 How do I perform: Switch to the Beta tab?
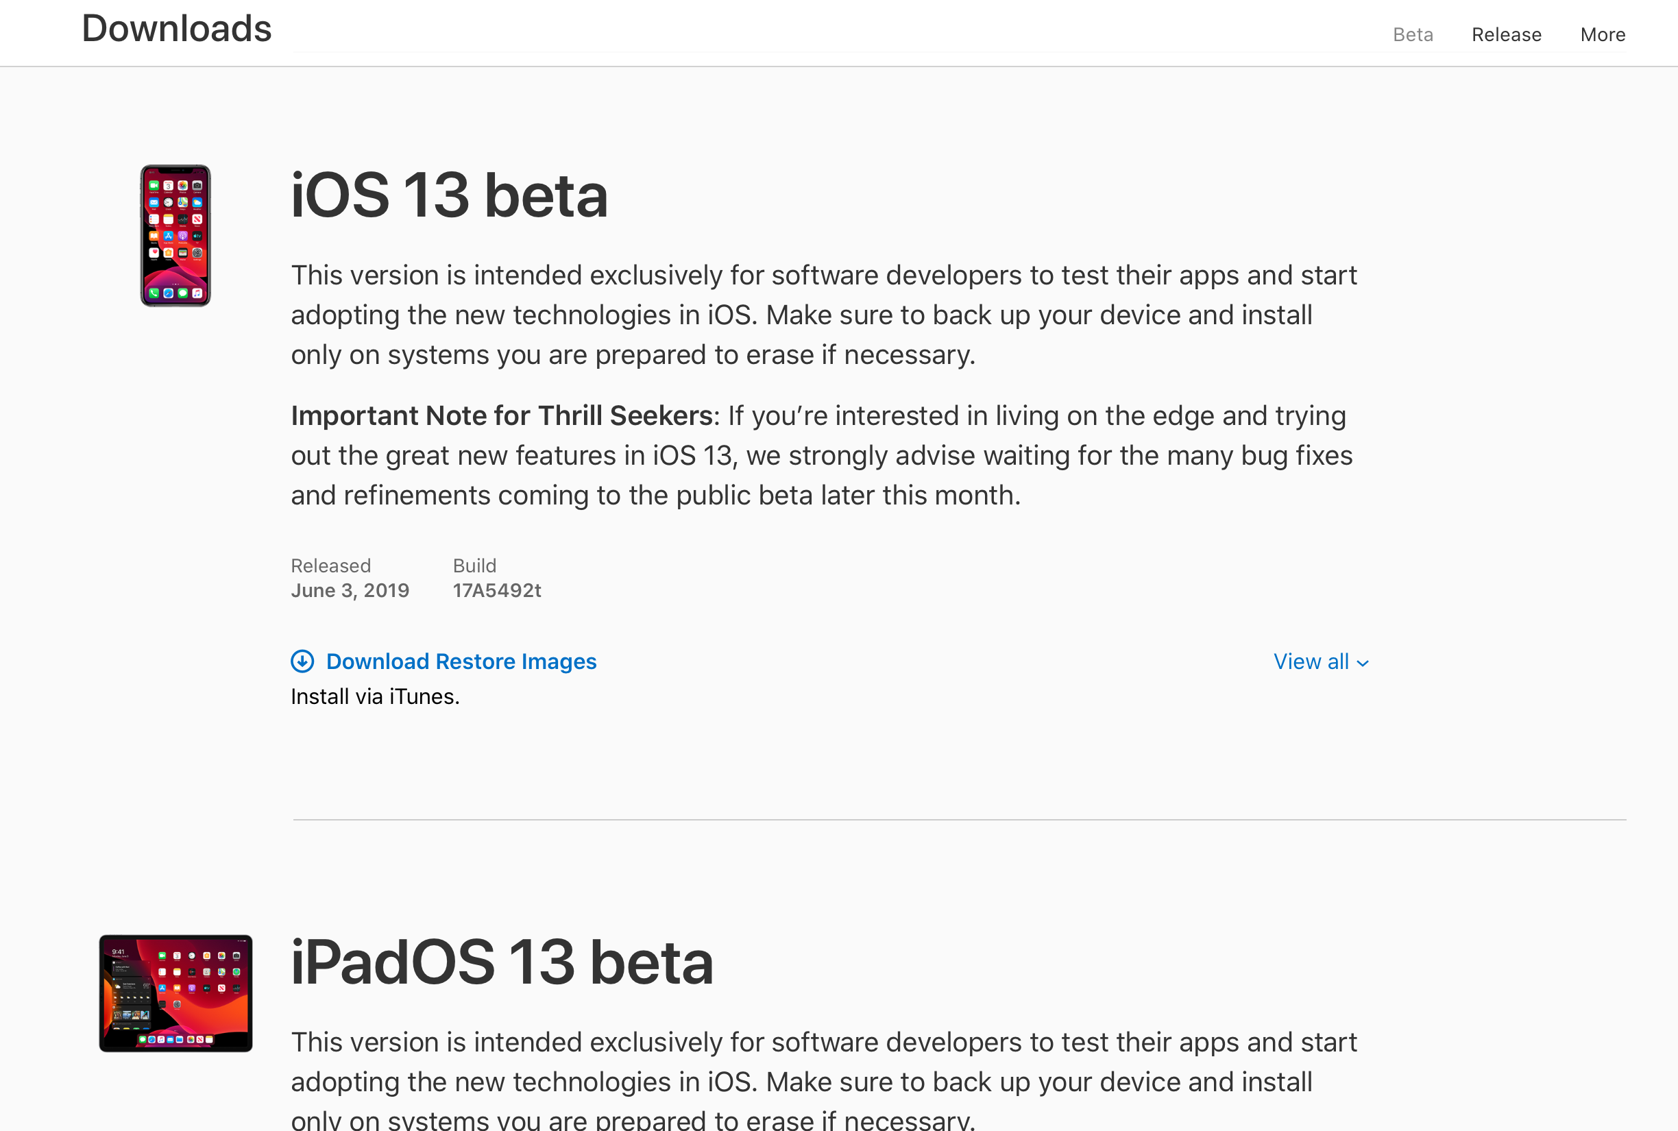pyautogui.click(x=1413, y=35)
